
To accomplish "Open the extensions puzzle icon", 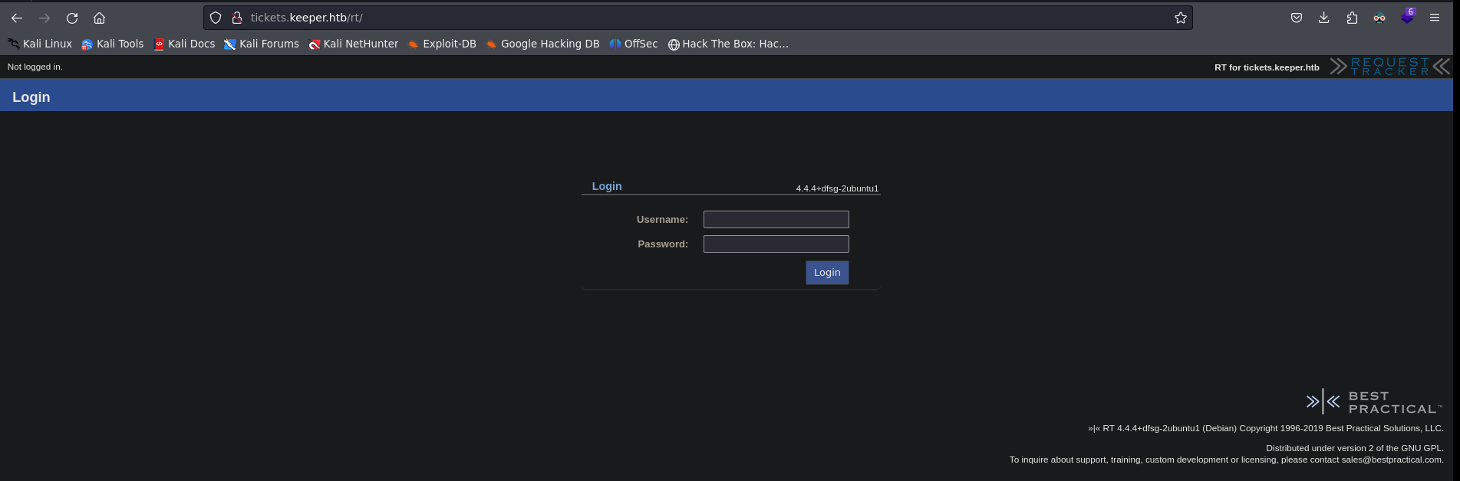I will click(x=1352, y=18).
